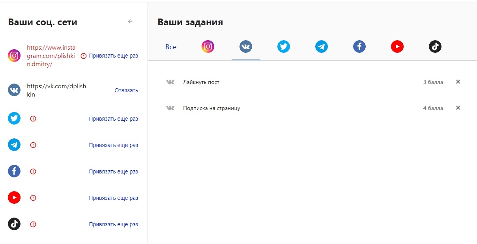Open the Подписка на страницу task
The width and height of the screenshot is (477, 244).
point(211,108)
